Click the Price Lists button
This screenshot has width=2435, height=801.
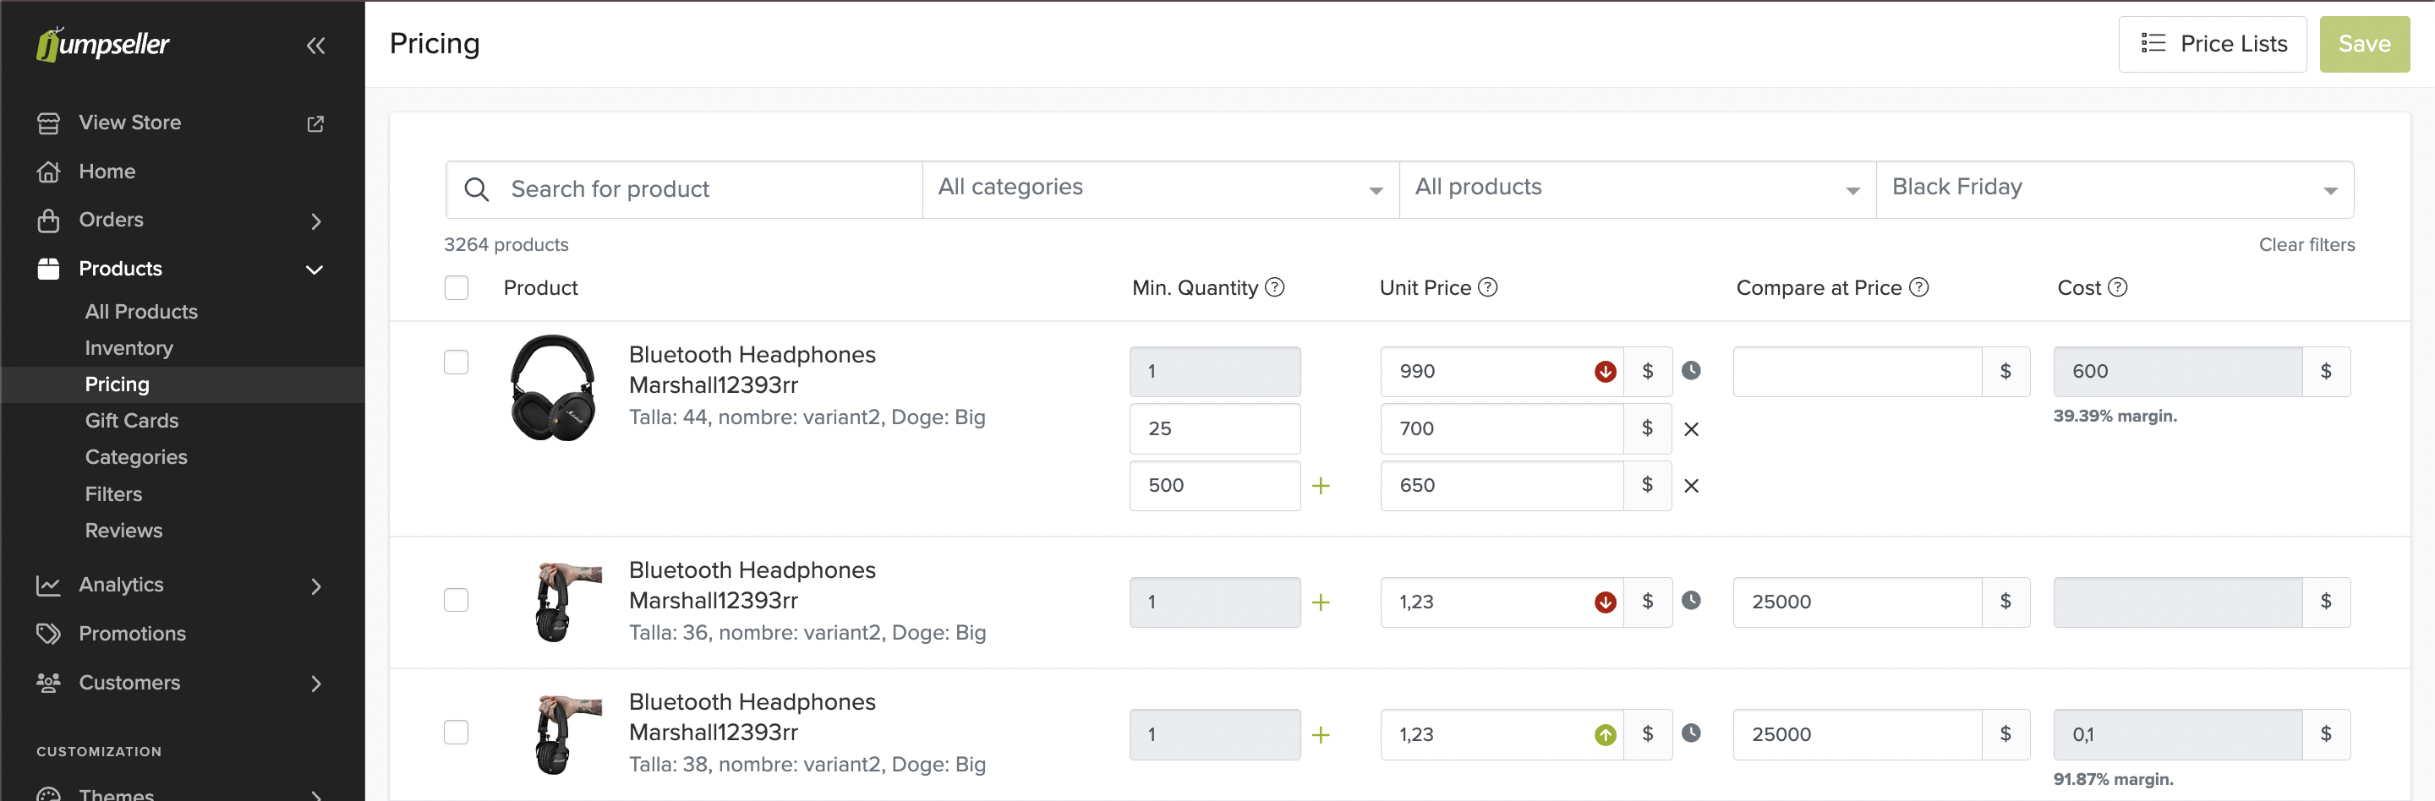pyautogui.click(x=2212, y=45)
